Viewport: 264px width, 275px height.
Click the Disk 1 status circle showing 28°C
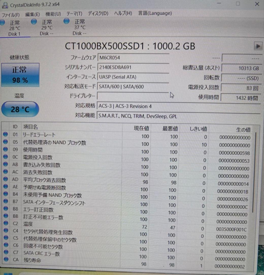[x=2, y=22]
